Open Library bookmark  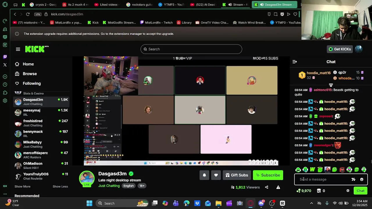(184, 23)
